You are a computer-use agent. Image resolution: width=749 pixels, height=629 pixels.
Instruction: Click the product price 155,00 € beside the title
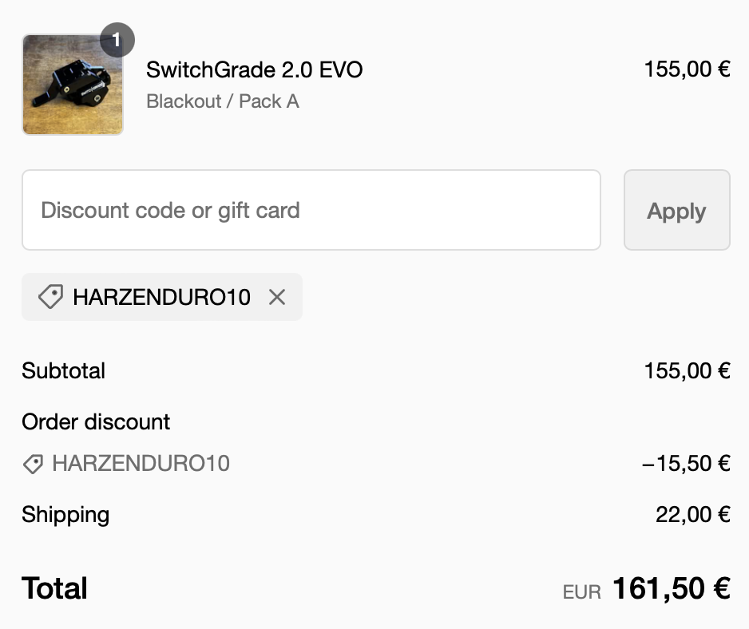click(x=687, y=69)
